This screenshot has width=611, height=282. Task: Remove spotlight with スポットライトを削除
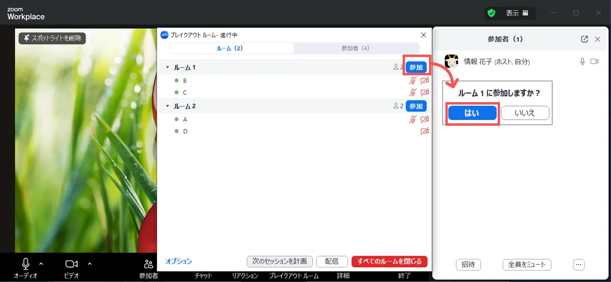coord(52,38)
